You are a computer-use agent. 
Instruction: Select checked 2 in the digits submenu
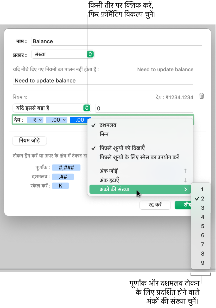201,199
